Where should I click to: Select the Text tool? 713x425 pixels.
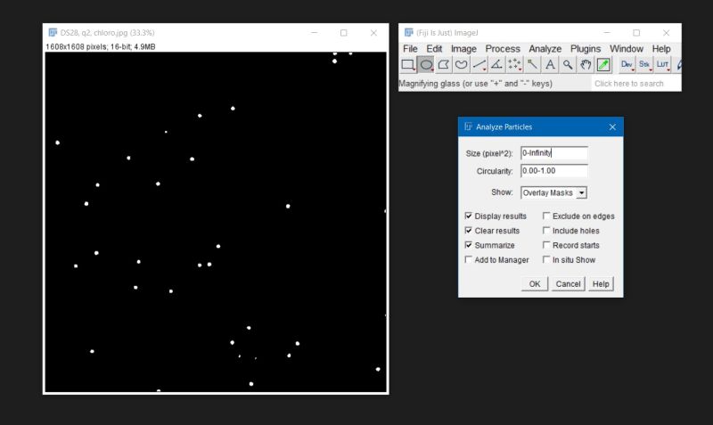[x=550, y=65]
